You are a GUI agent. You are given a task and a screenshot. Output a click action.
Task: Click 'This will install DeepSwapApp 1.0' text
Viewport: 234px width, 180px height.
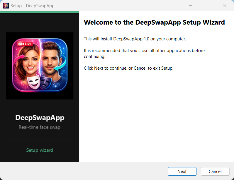click(x=135, y=39)
